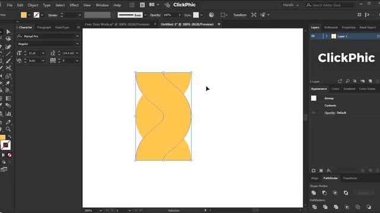Open the File menu
Image resolution: width=380 pixels, height=213 pixels.
click(9, 5)
